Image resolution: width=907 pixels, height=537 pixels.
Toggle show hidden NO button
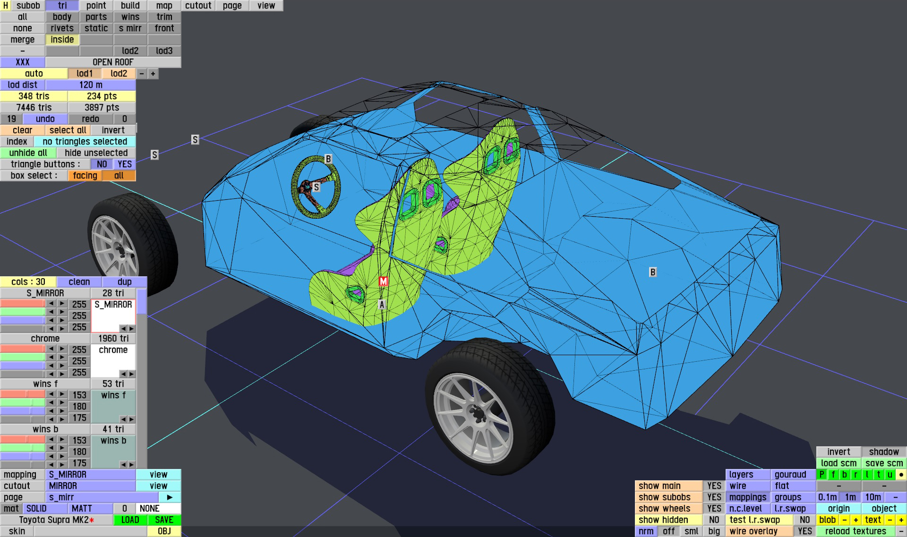pos(714,520)
